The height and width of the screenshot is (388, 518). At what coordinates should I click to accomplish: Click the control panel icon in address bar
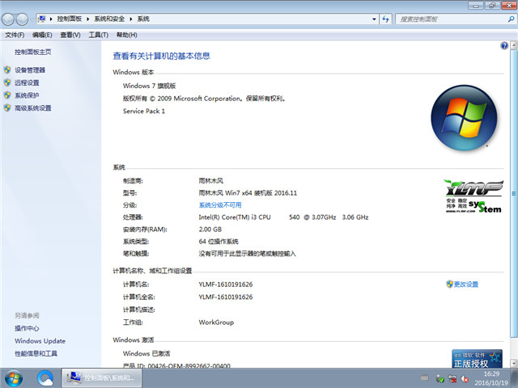click(42, 19)
